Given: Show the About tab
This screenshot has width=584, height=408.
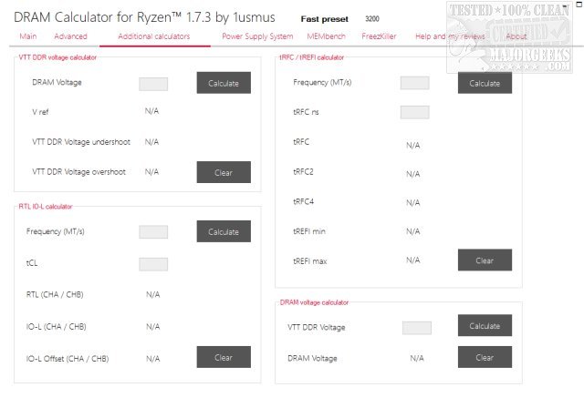Looking at the screenshot, I should point(516,36).
